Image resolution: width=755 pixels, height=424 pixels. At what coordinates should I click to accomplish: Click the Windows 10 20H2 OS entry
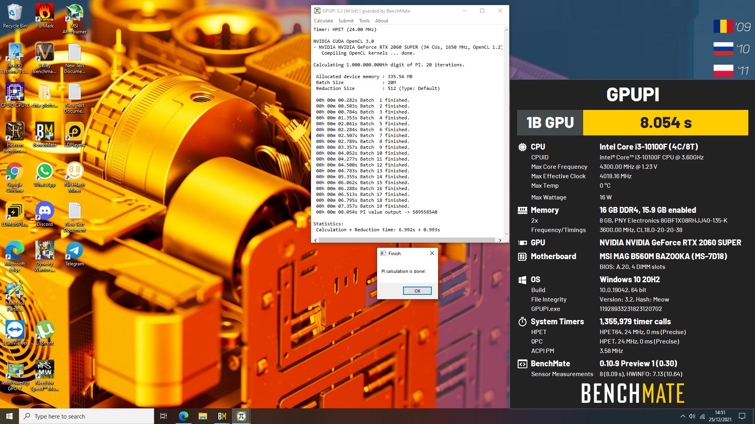pos(630,280)
